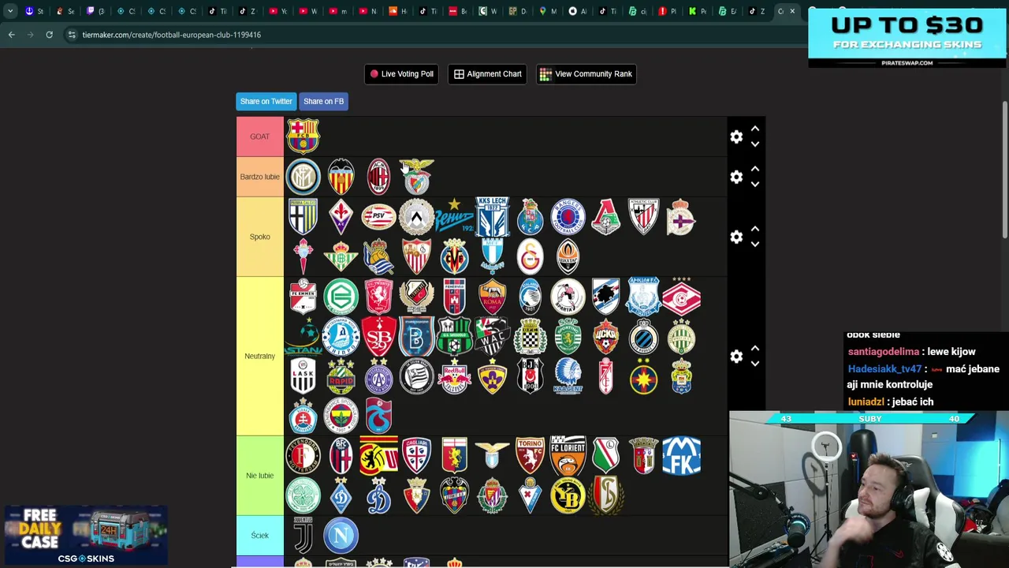
Task: Select PSV crest in Spoko tier
Action: pos(378,217)
